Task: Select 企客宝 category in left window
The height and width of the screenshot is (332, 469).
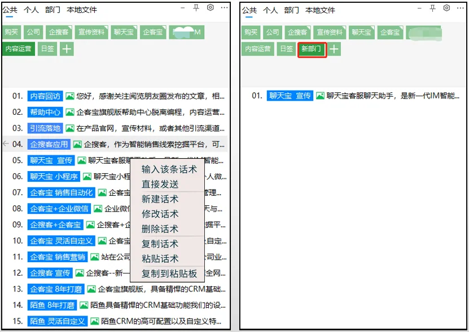Action: tap(153, 32)
